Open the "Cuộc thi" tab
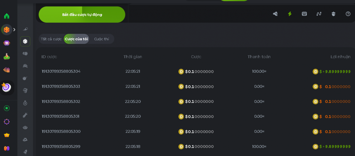Viewport: 355px width, 156px height. coord(101,39)
